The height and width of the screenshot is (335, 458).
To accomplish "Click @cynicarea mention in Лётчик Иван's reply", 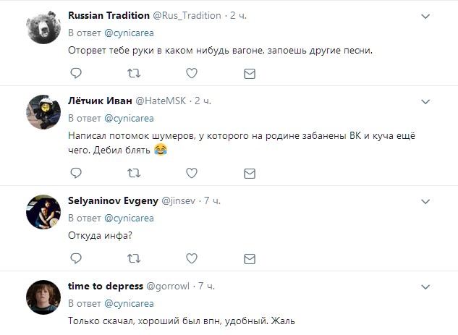I will 129,117.
